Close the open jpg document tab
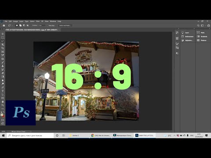This screenshot has width=211, height=158. tap(59, 30)
